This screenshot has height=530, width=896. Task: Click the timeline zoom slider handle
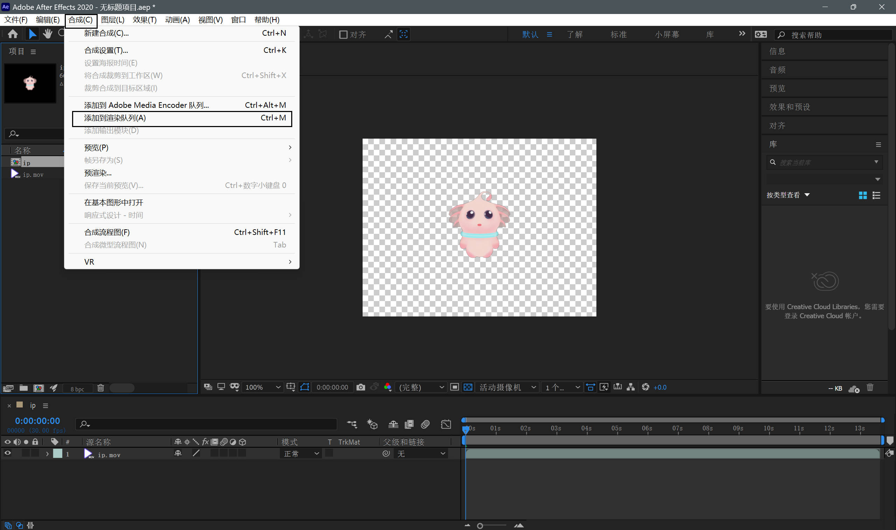coord(480,526)
